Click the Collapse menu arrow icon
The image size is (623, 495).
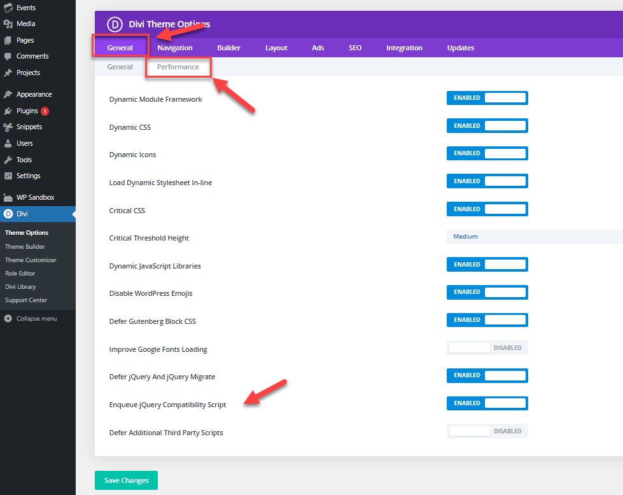pos(8,319)
